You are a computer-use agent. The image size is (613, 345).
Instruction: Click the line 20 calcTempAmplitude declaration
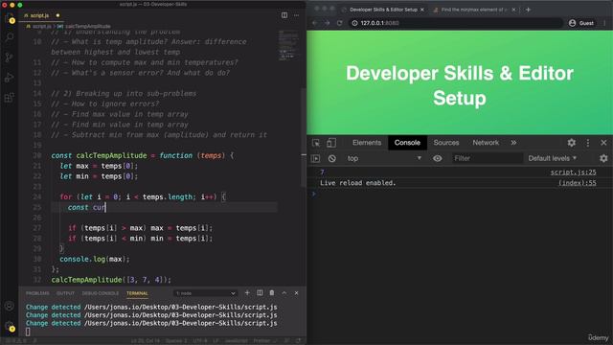point(111,155)
